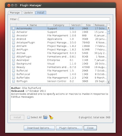The image size is (122, 136).
Task: Click the Close button at bottom
Action: (90, 128)
